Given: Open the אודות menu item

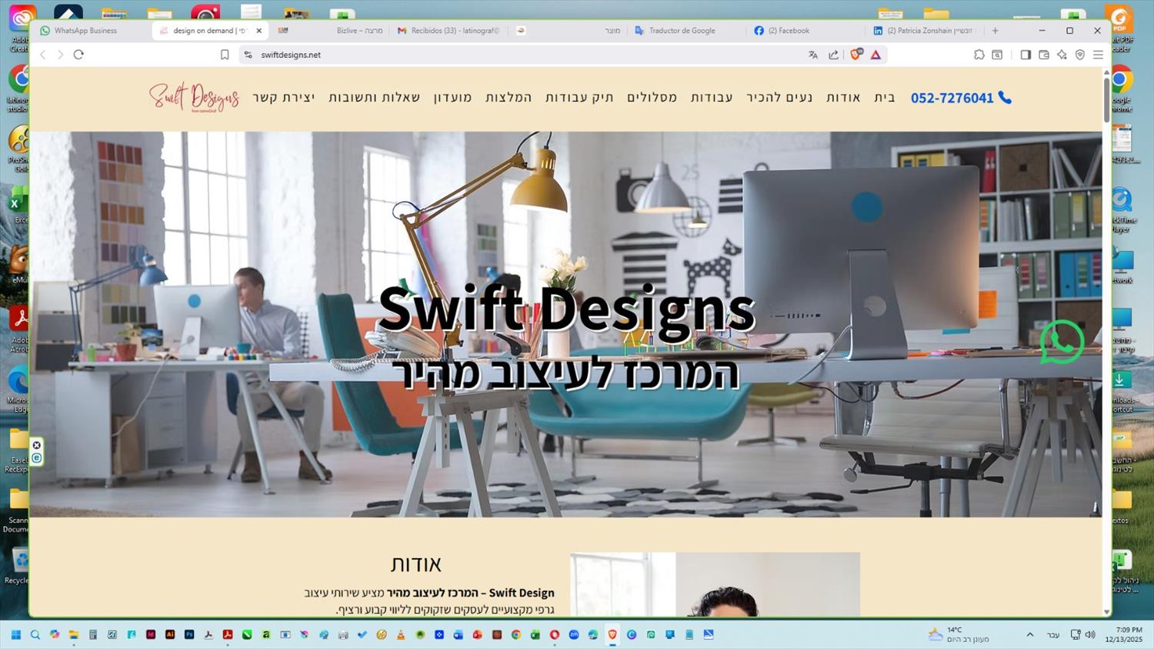Looking at the screenshot, I should (843, 97).
